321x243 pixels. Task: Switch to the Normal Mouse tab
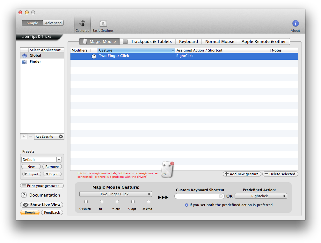(x=220, y=41)
